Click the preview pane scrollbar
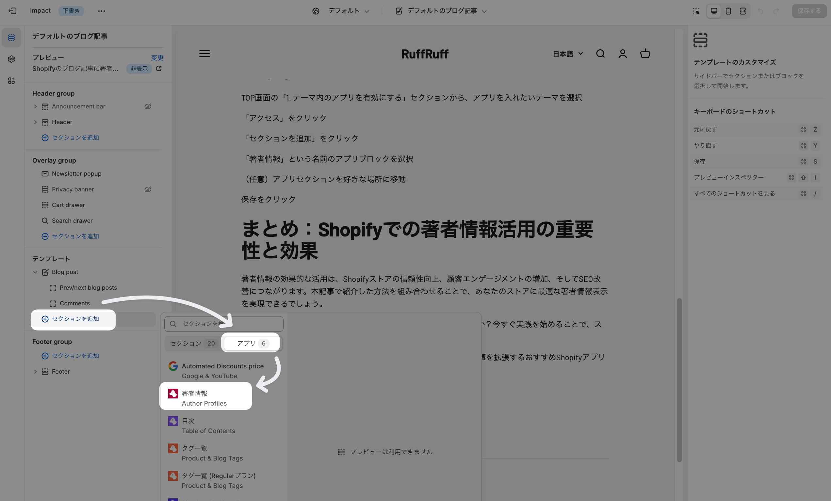Viewport: 831px width, 501px height. [x=679, y=380]
